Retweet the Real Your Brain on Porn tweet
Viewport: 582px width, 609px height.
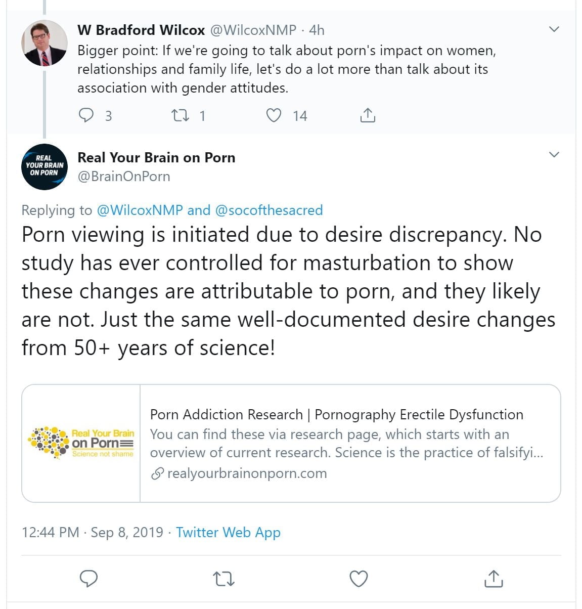[x=223, y=579]
